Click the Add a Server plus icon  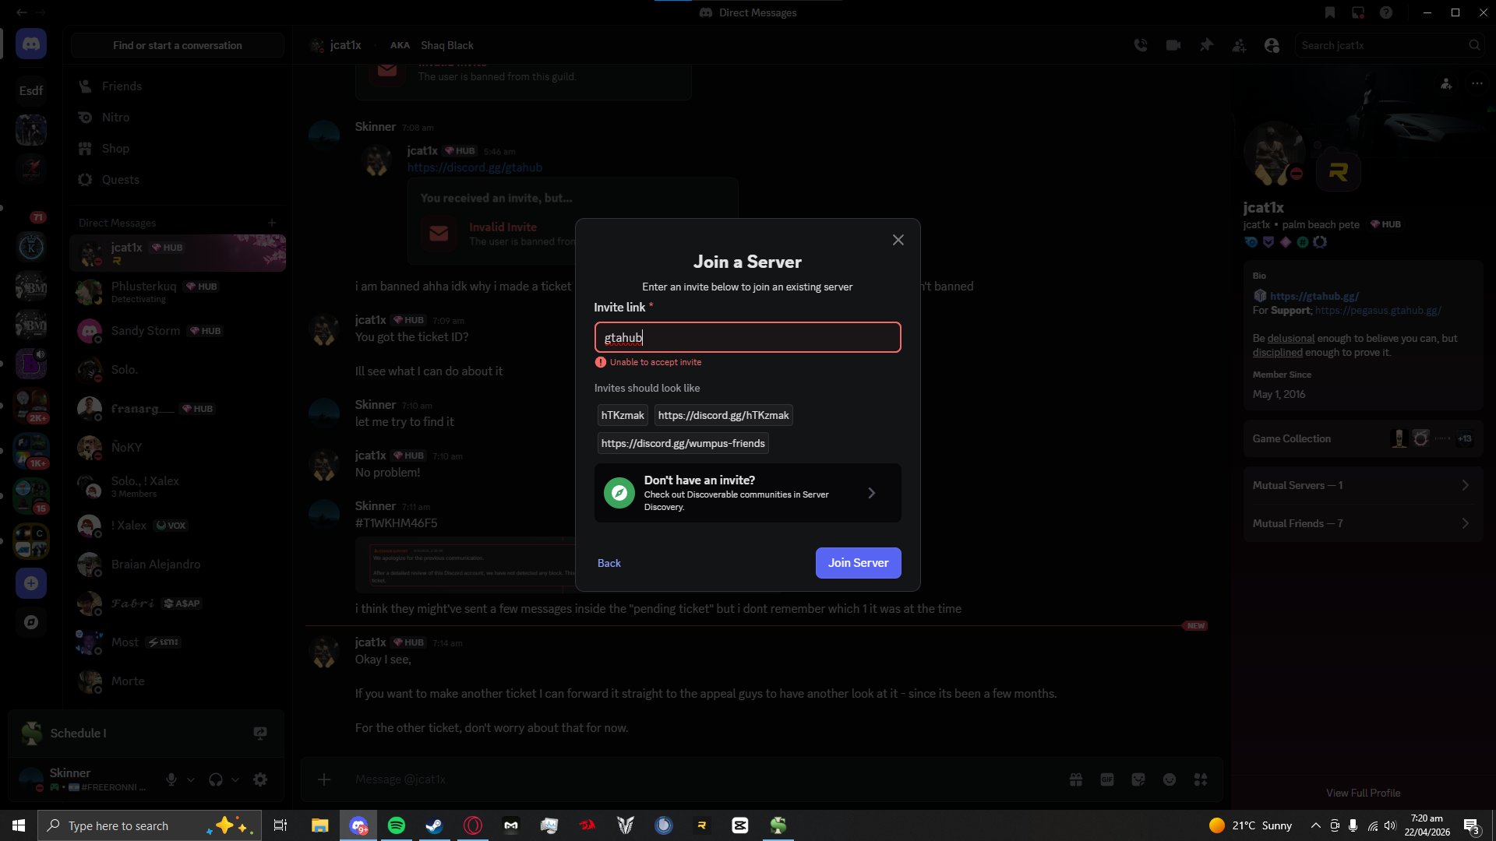pyautogui.click(x=31, y=583)
